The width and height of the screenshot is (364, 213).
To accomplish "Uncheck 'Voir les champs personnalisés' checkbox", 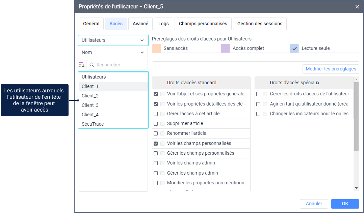I will tap(156, 144).
